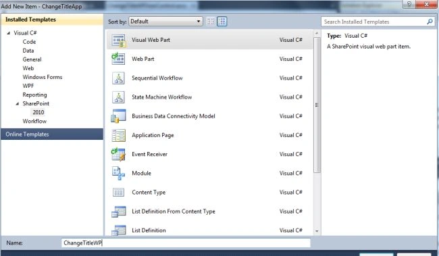Image resolution: width=439 pixels, height=256 pixels.
Task: Switch to medium icons view
Action: click(222, 22)
